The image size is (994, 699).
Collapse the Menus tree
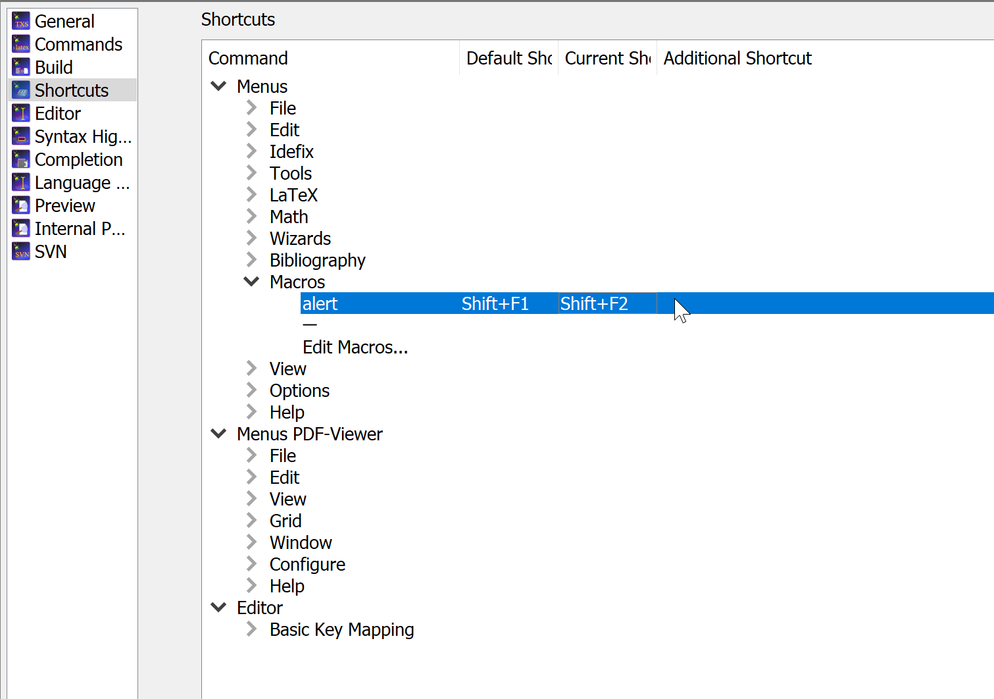pos(218,86)
